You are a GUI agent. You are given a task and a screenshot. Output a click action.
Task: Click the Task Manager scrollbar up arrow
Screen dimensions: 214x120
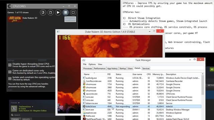click(203, 74)
